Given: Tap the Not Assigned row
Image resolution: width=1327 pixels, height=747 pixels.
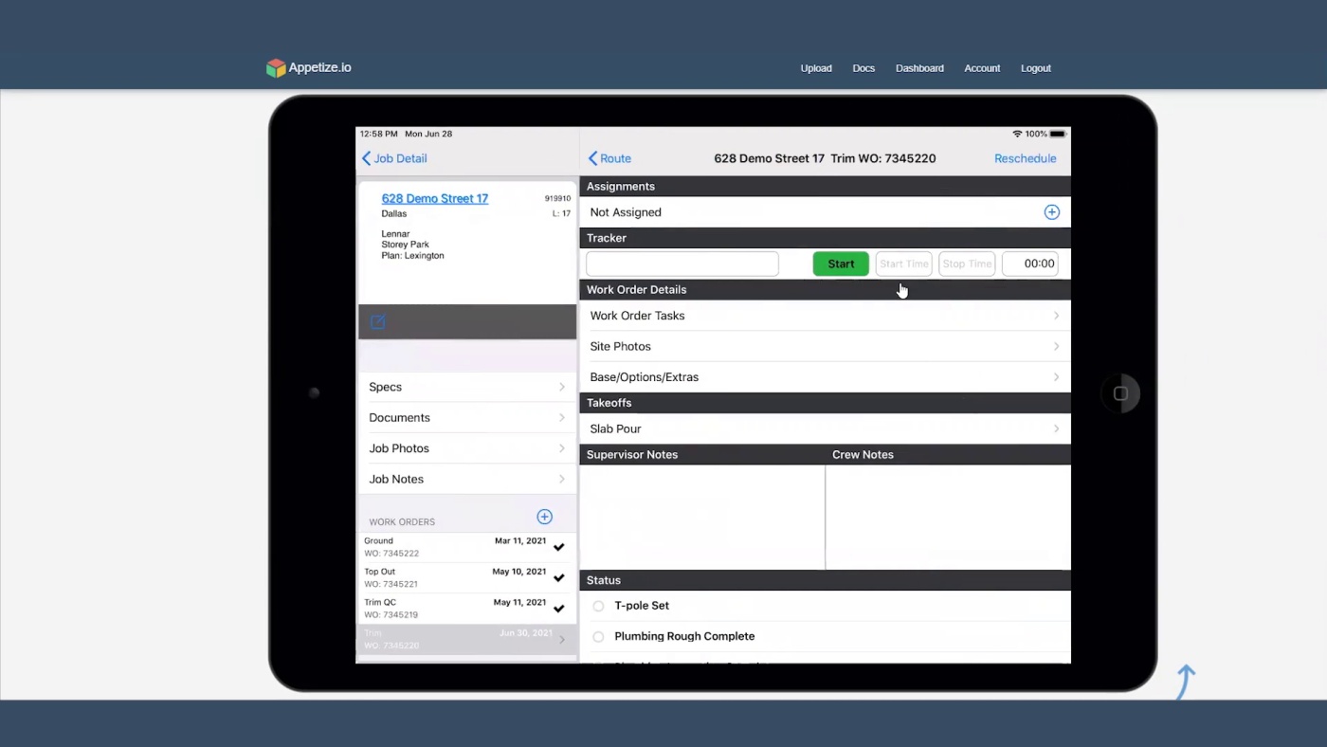Looking at the screenshot, I should [825, 212].
